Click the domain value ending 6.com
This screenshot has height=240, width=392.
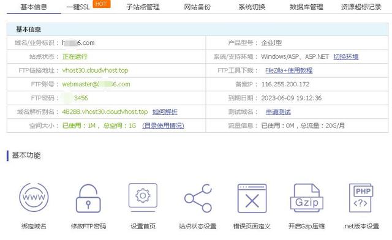click(x=78, y=43)
